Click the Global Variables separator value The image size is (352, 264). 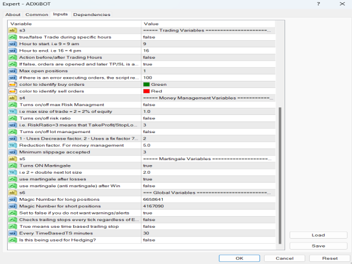207,193
